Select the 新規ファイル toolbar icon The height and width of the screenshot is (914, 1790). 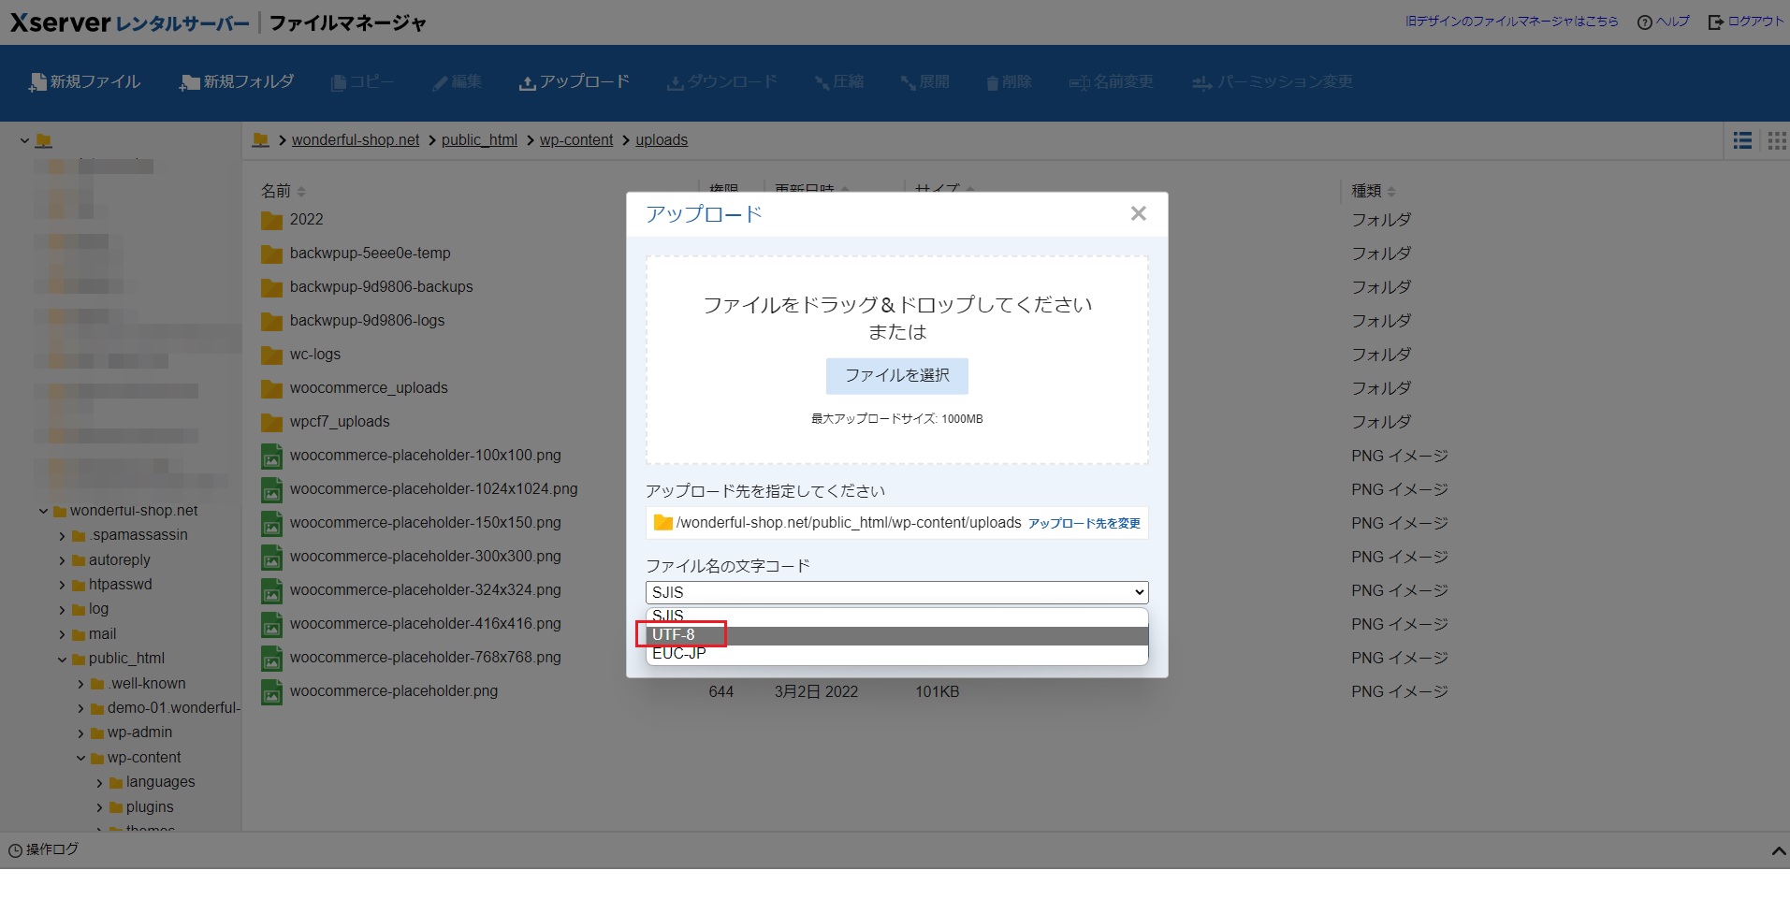point(36,81)
